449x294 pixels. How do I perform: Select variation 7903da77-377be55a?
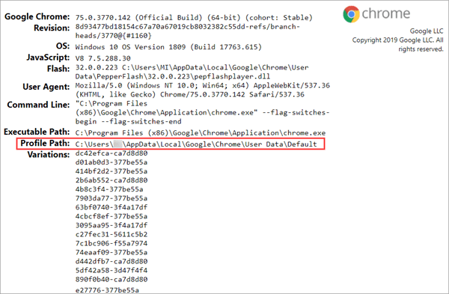coord(112,198)
